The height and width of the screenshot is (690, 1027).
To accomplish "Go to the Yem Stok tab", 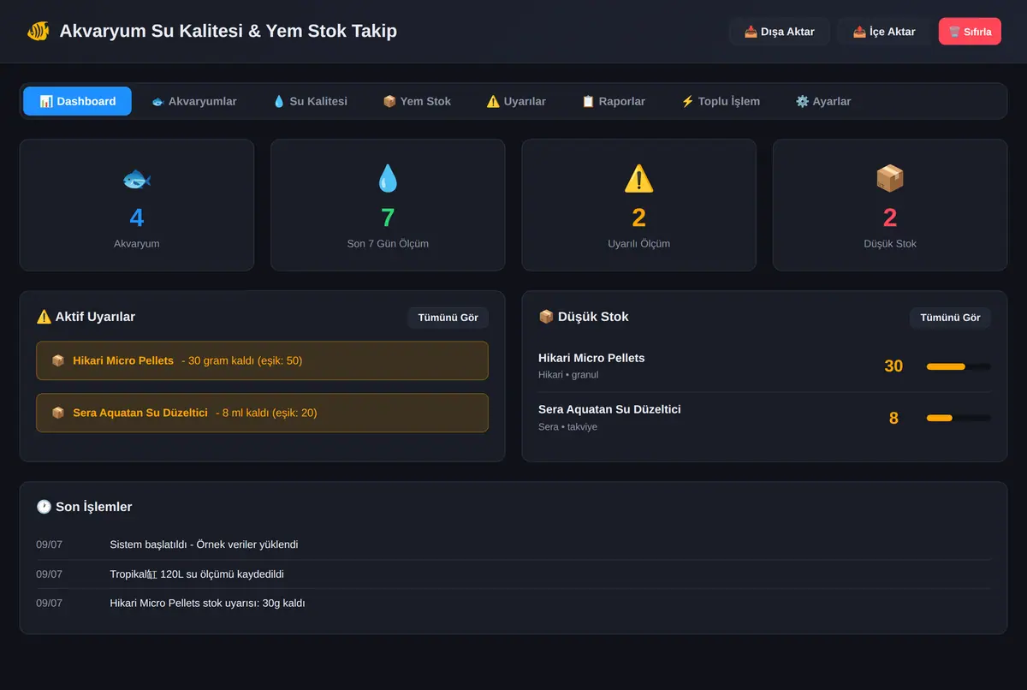I will click(417, 101).
